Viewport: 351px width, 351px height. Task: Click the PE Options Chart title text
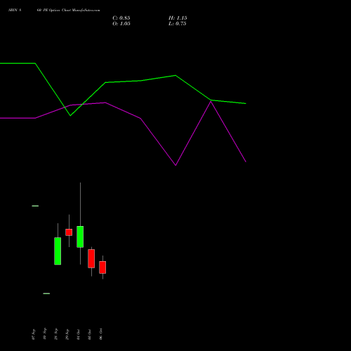54,11
